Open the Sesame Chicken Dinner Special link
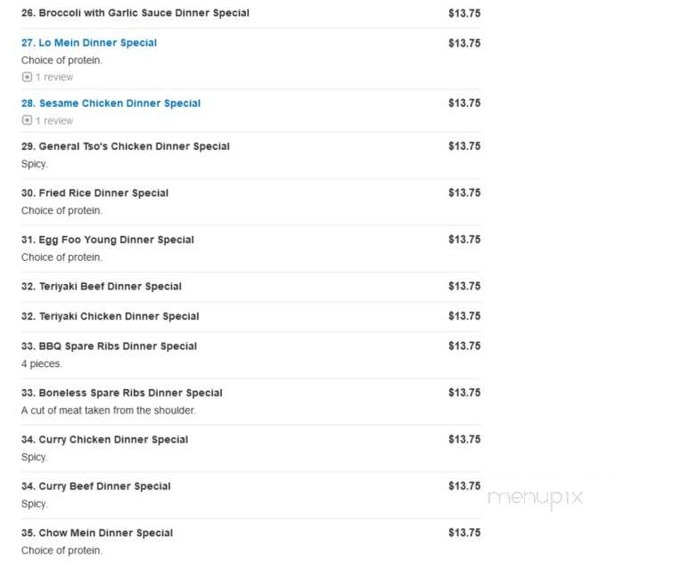The image size is (695, 571). (110, 103)
